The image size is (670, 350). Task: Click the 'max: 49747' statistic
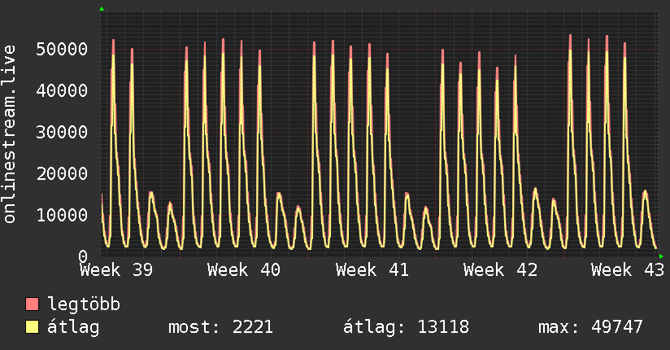[590, 327]
